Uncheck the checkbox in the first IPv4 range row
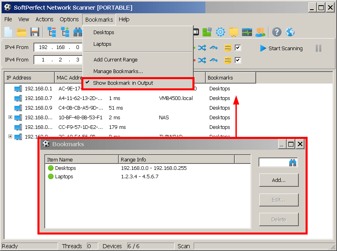This screenshot has height=251, width=337. [x=238, y=47]
